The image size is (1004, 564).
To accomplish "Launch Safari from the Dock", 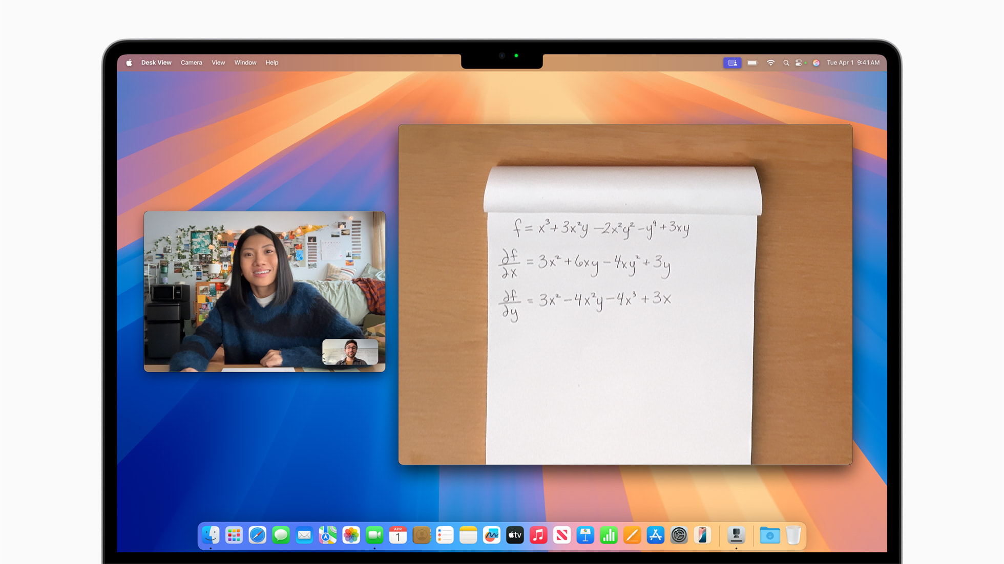I will (x=258, y=535).
